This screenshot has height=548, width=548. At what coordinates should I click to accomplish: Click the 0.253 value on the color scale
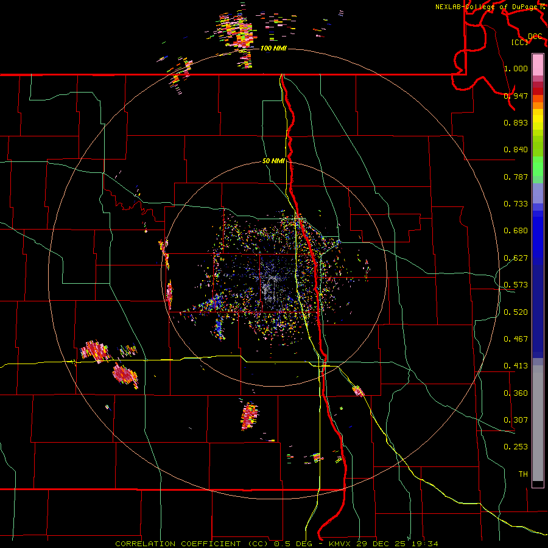click(x=516, y=447)
